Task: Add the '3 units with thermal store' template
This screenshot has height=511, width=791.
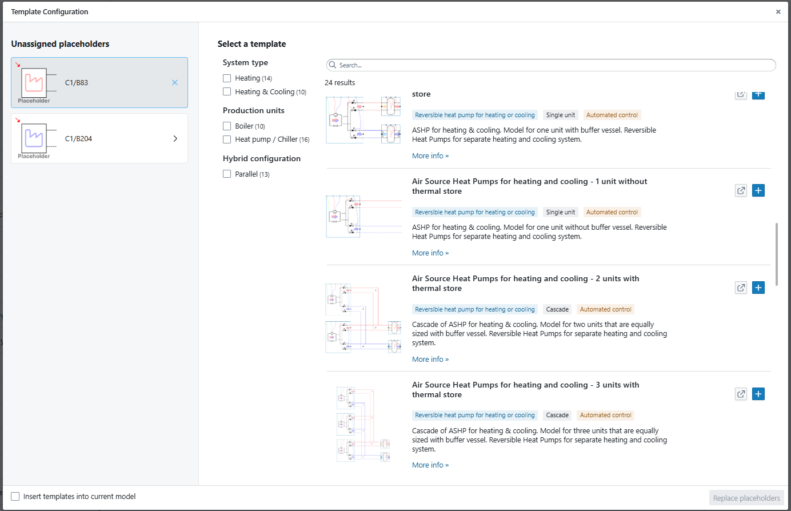Action: (758, 394)
